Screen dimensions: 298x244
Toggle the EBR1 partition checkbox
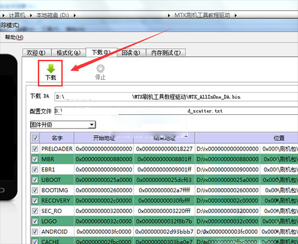click(x=35, y=169)
